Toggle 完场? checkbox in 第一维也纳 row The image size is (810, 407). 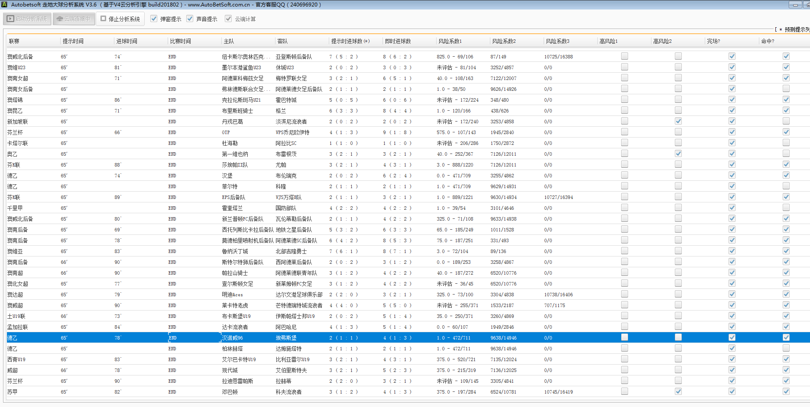pos(732,154)
